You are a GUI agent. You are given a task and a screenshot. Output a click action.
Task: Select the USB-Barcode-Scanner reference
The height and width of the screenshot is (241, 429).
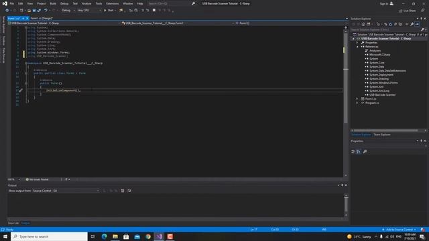[382, 95]
